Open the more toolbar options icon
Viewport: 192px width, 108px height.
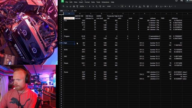tap(175, 6)
